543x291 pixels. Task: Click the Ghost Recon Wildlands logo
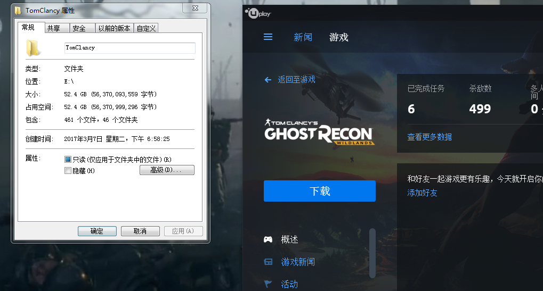tap(319, 132)
